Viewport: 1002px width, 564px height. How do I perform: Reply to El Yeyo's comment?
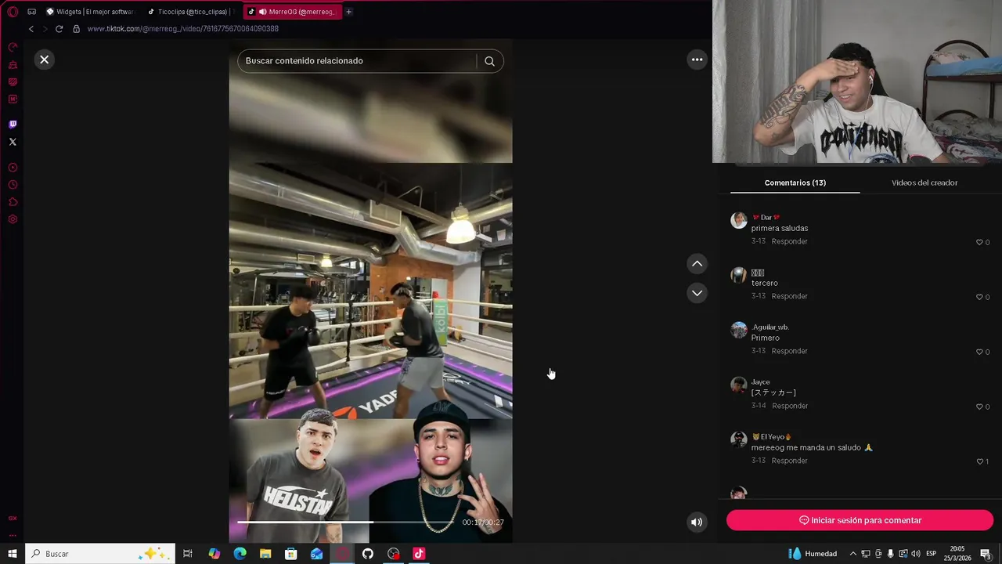[789, 461]
